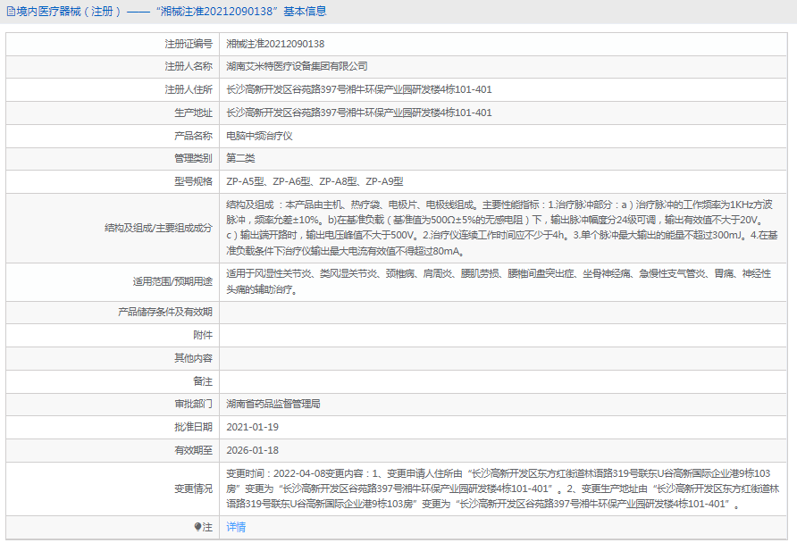Click the 备注 label

coord(202,381)
